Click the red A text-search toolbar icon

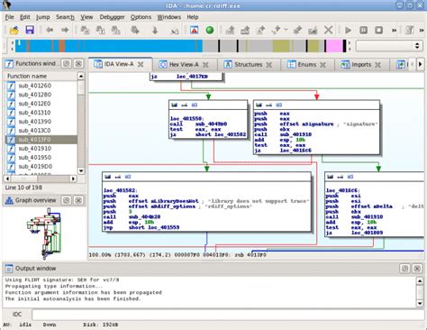195,30
